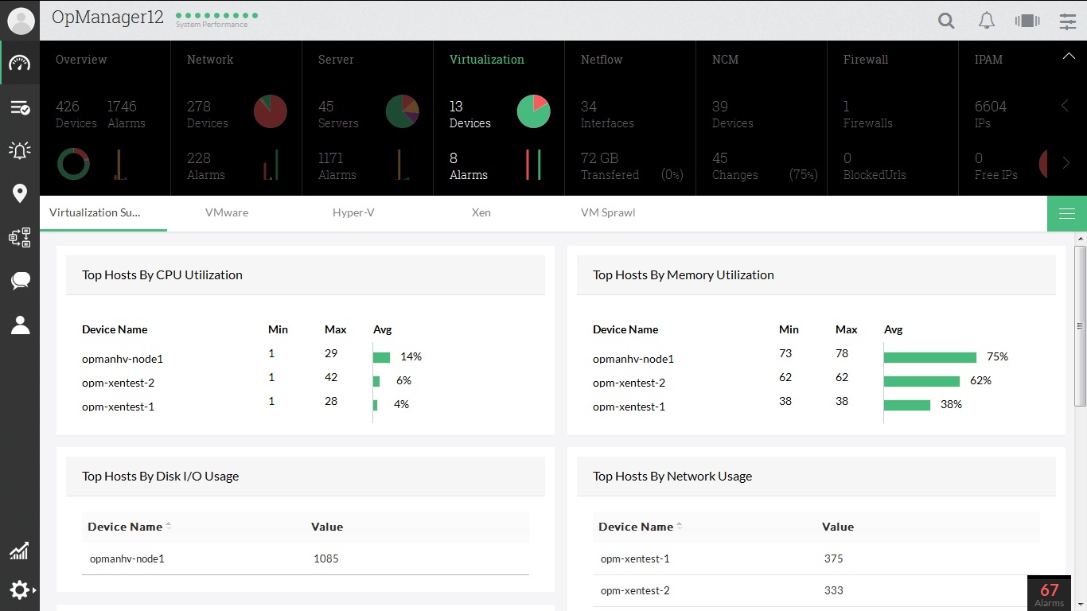This screenshot has width=1087, height=611.
Task: Open the user account icon in sidebar
Action: point(20,324)
